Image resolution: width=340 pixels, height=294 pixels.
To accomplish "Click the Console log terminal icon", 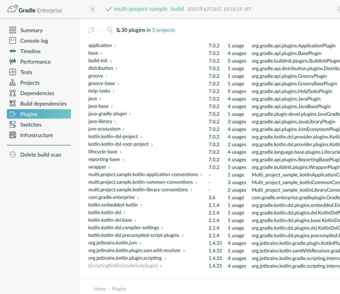I will (x=13, y=41).
